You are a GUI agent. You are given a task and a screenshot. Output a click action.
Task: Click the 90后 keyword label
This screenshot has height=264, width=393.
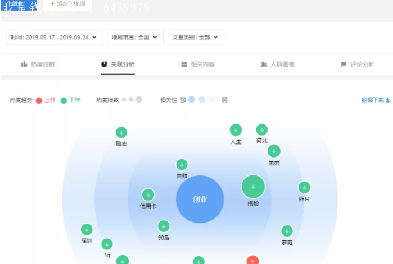164,238
